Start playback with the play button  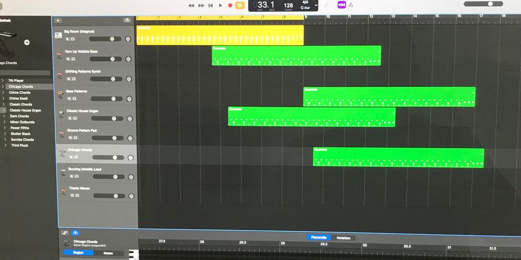click(x=220, y=5)
